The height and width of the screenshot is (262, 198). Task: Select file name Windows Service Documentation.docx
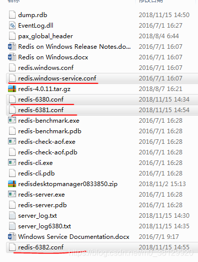74,237
